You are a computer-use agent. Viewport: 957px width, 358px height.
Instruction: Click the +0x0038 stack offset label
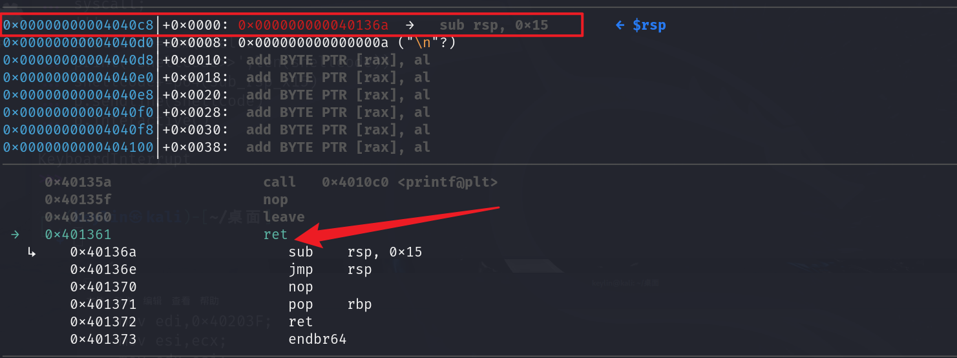coord(195,147)
